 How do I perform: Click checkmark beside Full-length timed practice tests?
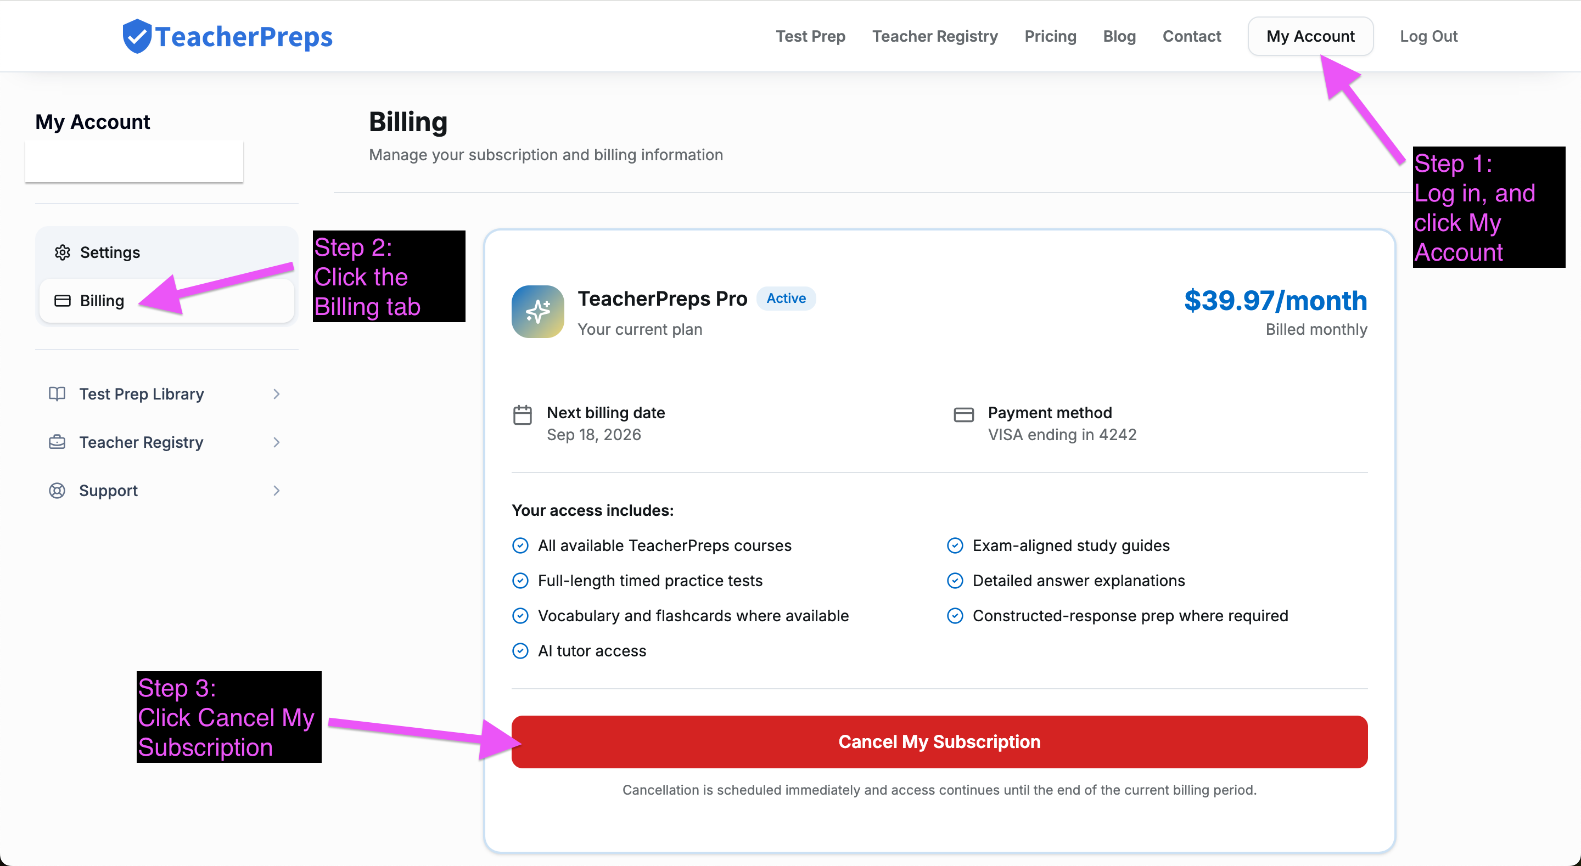(x=520, y=581)
